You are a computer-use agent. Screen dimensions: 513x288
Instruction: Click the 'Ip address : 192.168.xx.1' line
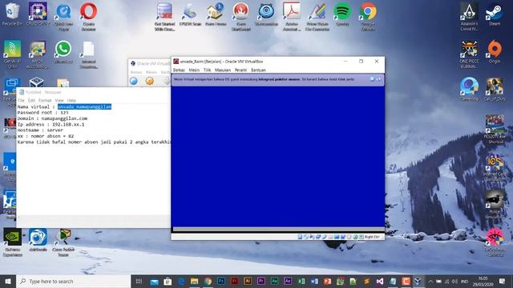(x=50, y=124)
